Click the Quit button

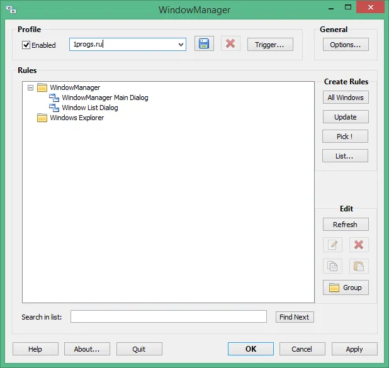coord(139,349)
